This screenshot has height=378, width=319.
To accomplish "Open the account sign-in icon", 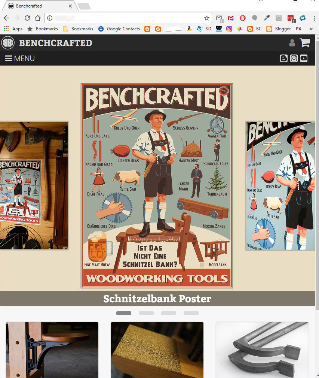I will tap(292, 43).
